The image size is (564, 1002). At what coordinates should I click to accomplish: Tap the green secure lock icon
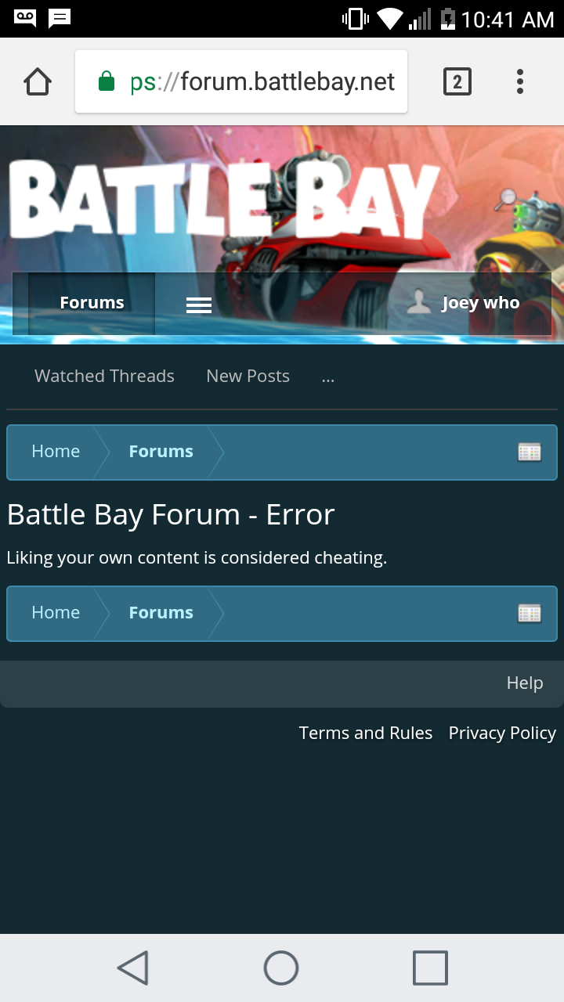[107, 81]
